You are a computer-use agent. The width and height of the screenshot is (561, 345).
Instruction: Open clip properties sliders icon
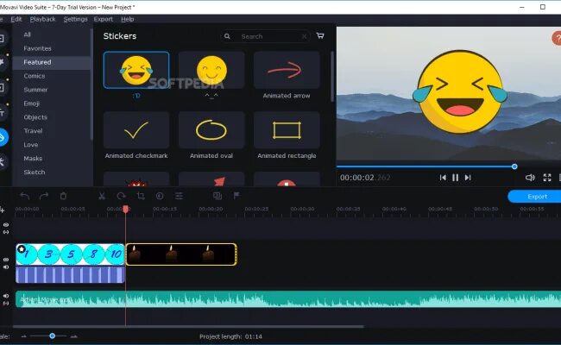179,196
